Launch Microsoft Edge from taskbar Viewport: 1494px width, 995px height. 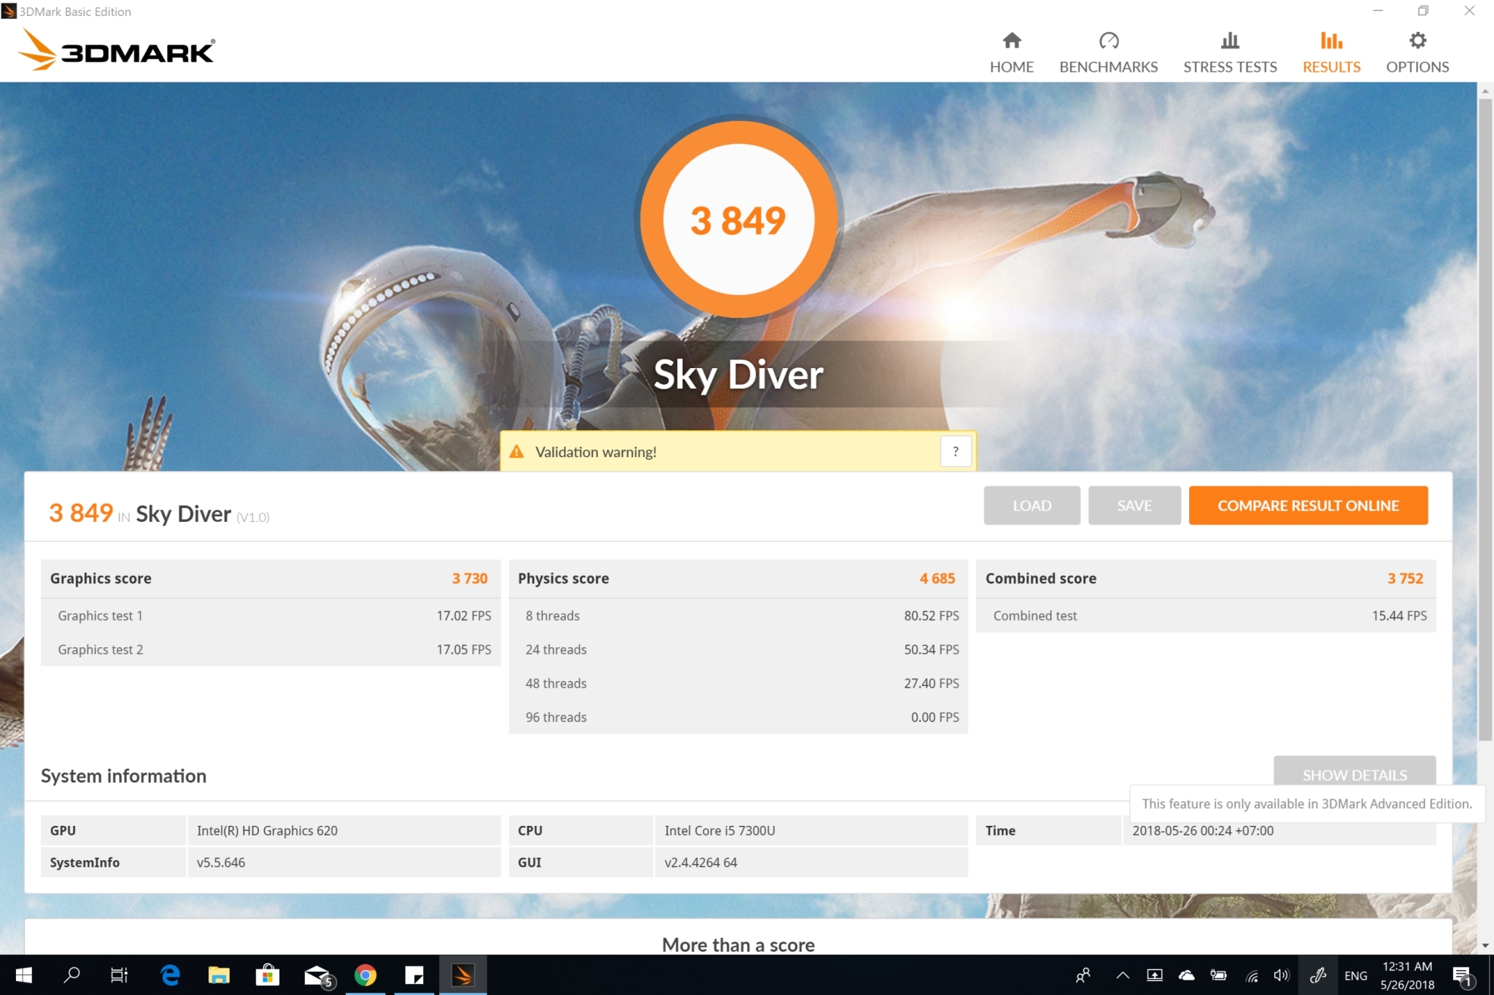pos(170,975)
